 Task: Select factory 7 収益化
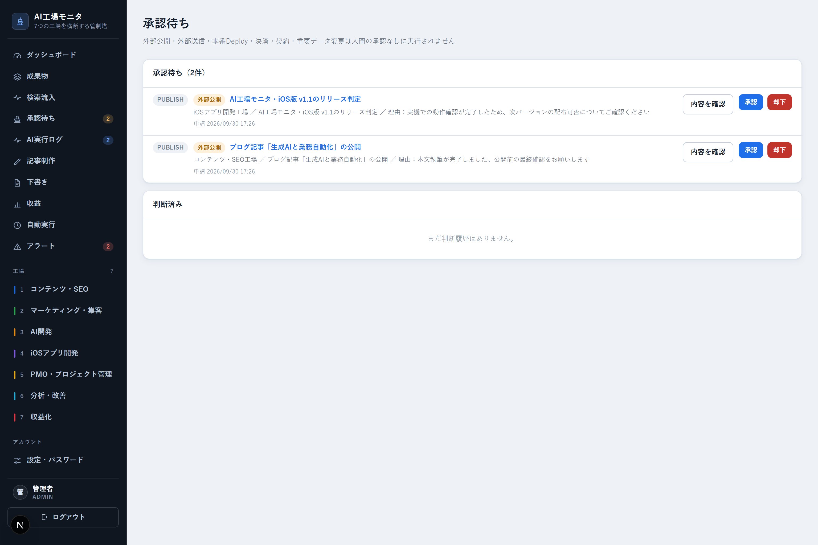tap(63, 417)
